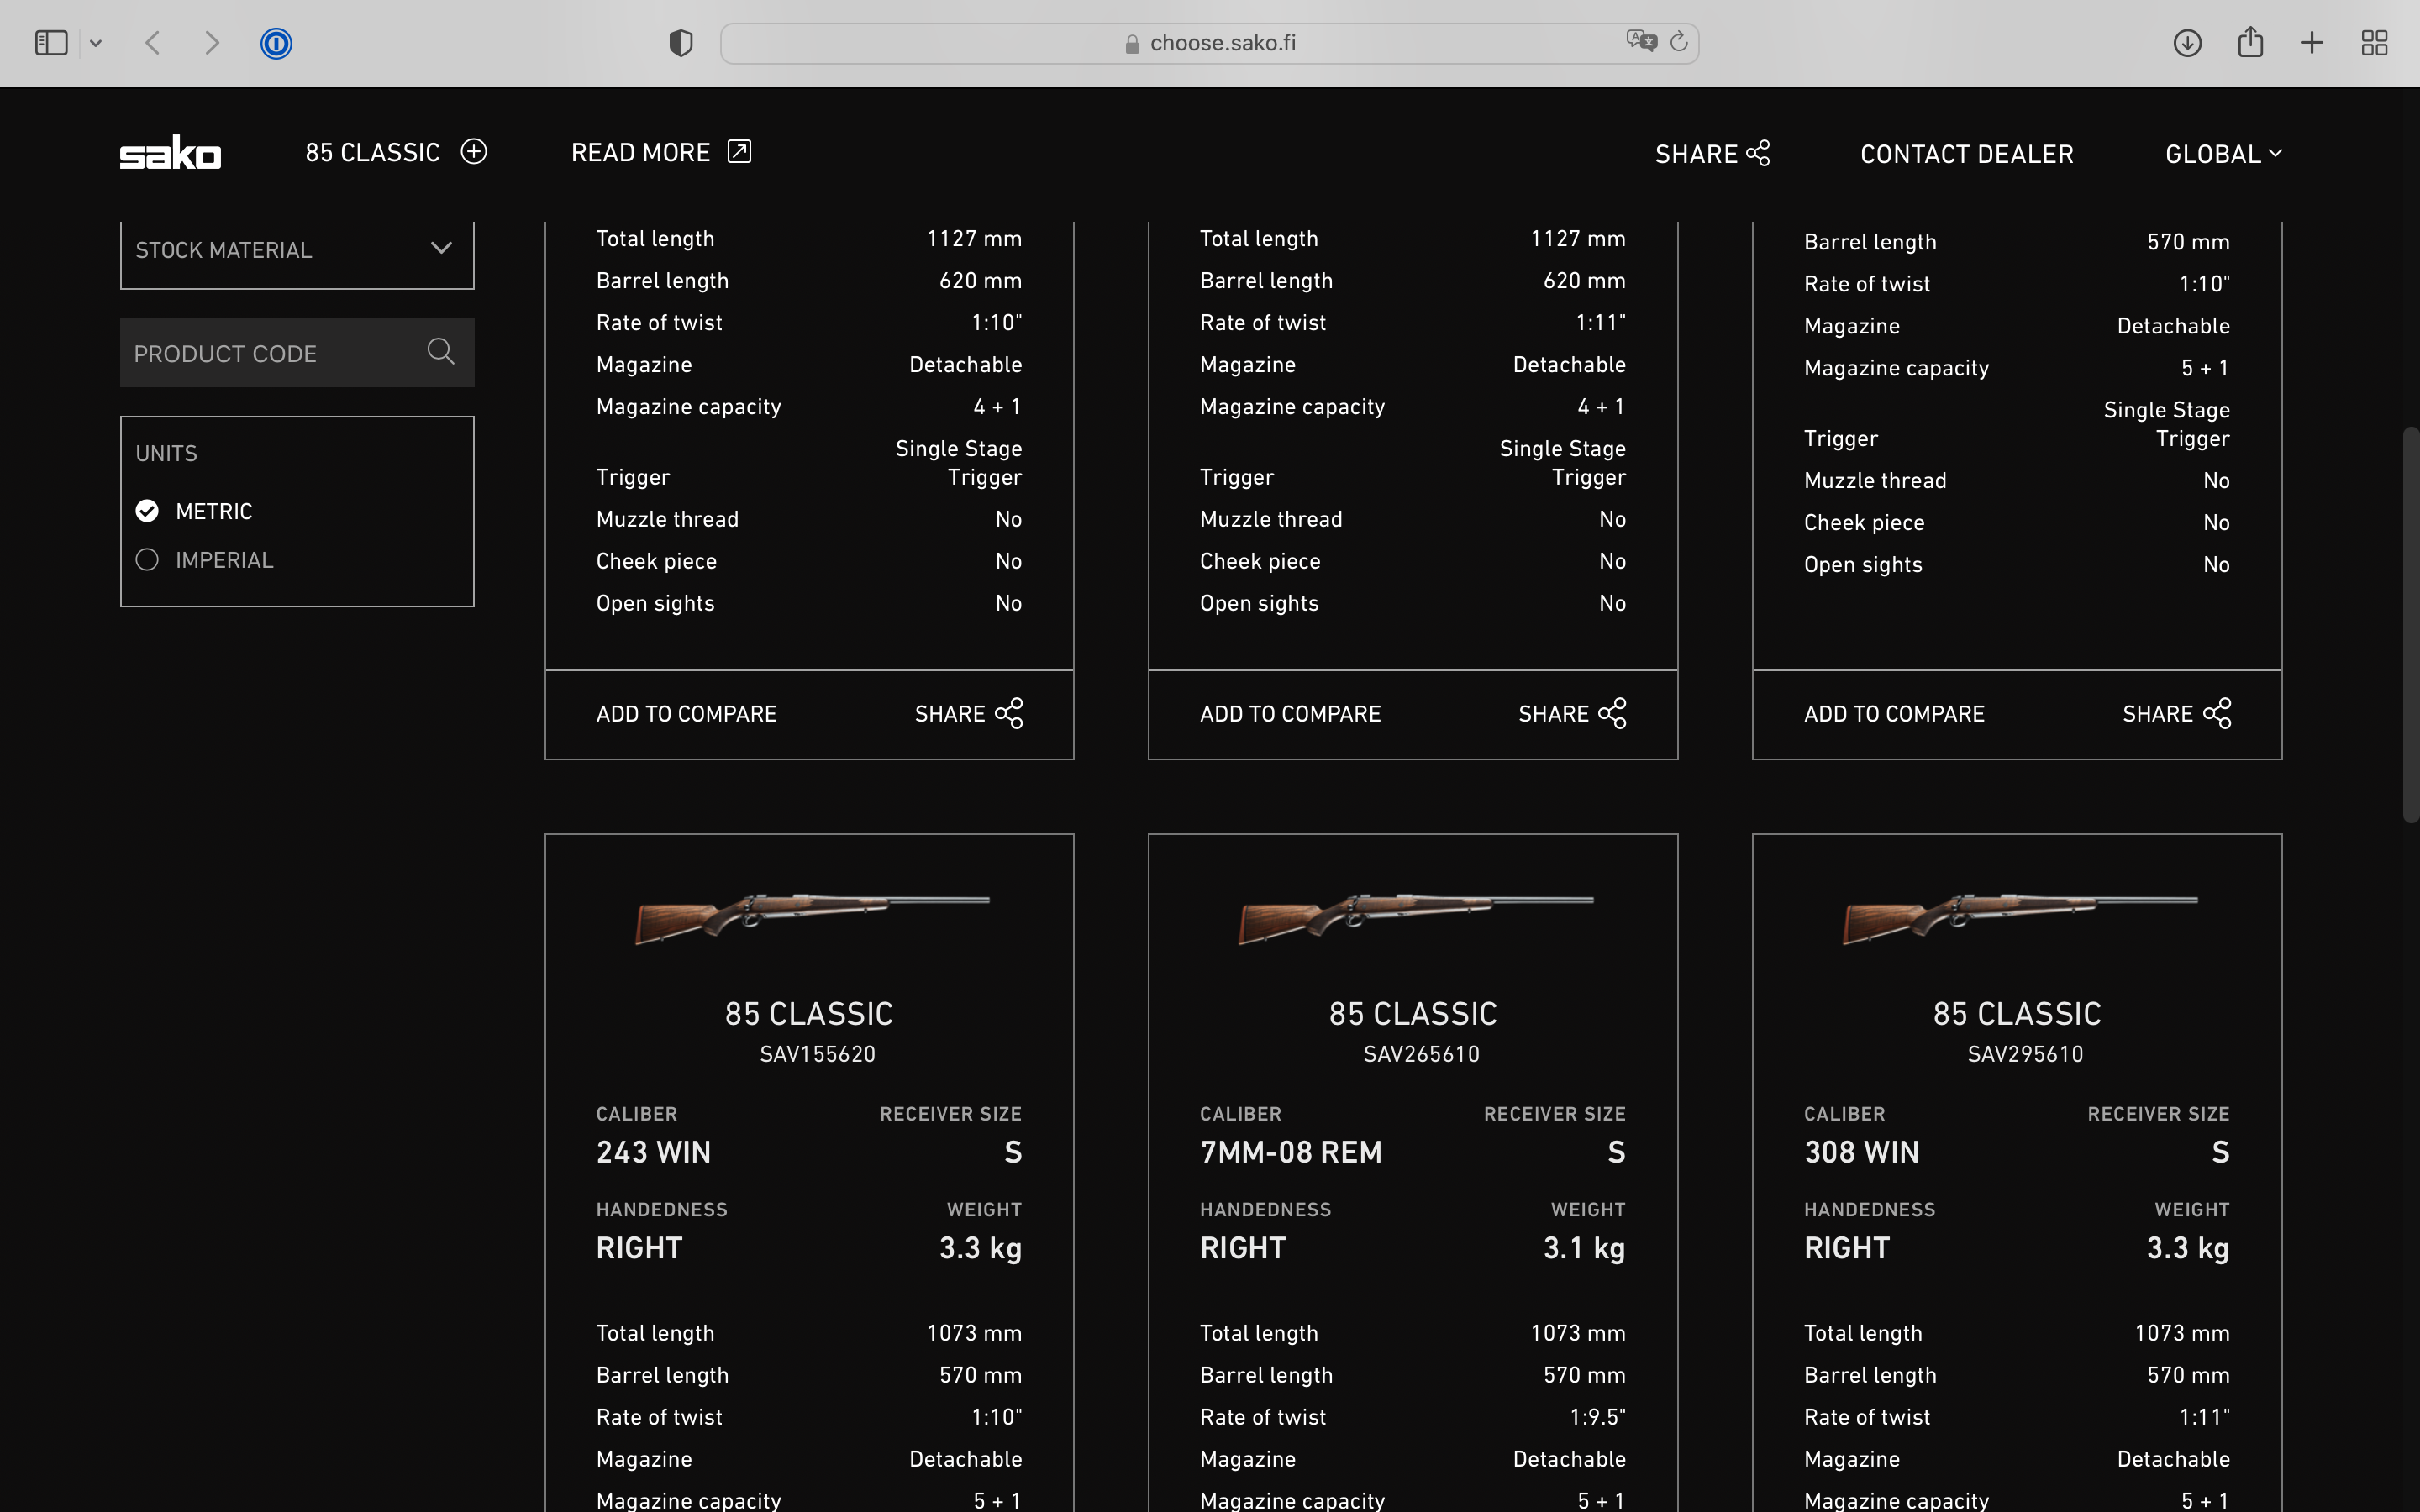Click the PRODUCT CODE search field

297,353
